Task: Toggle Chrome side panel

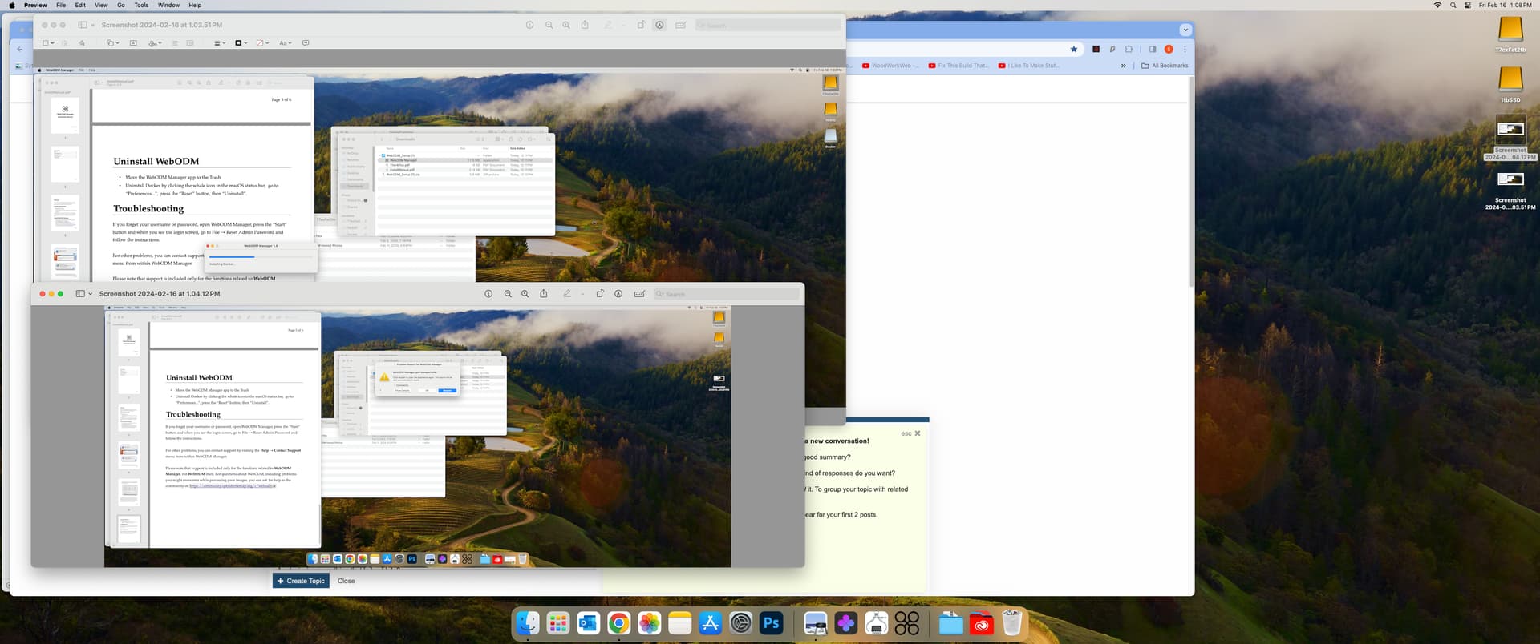Action: (1153, 49)
